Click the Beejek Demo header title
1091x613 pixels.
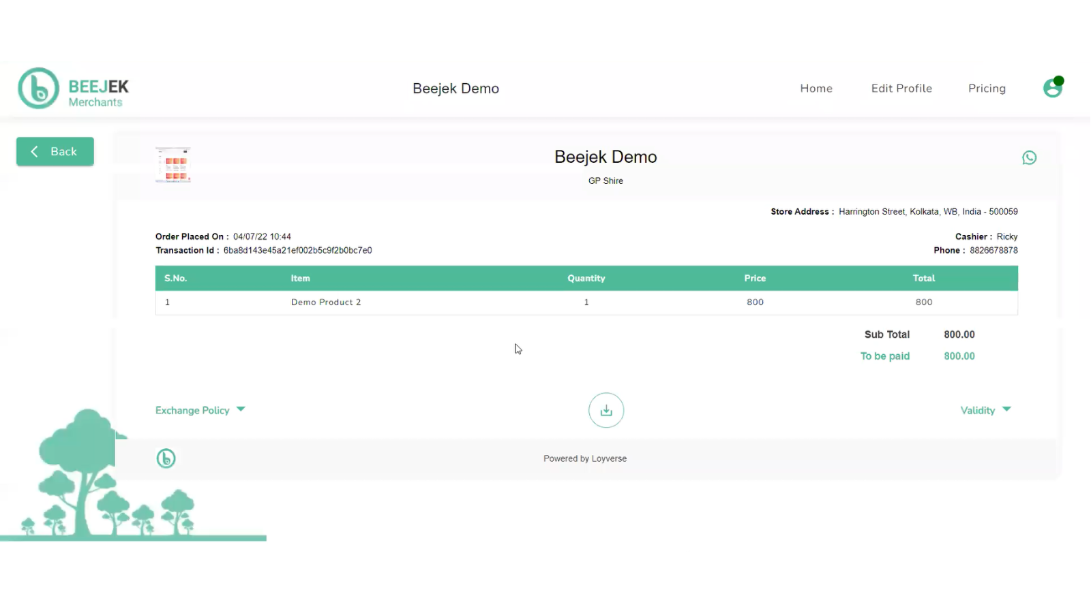(455, 89)
